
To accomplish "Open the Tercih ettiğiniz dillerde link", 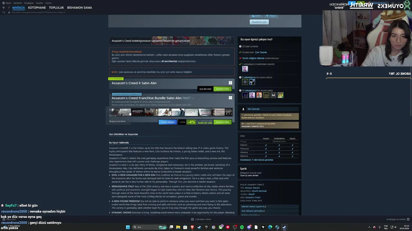I will tap(253, 58).
